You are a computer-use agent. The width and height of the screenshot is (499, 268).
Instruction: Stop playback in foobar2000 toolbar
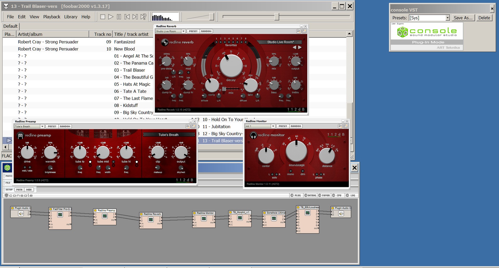[x=103, y=17]
